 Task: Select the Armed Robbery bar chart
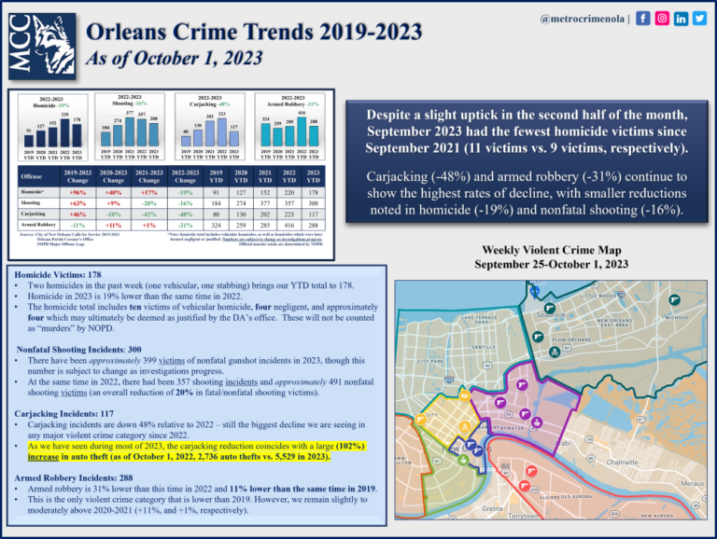coord(291,129)
